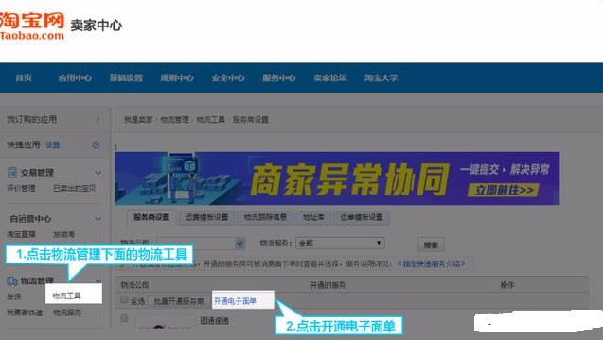This screenshot has height=340, width=603.
Task: Check the 圆通速递 row checkbox
Action: (x=124, y=318)
